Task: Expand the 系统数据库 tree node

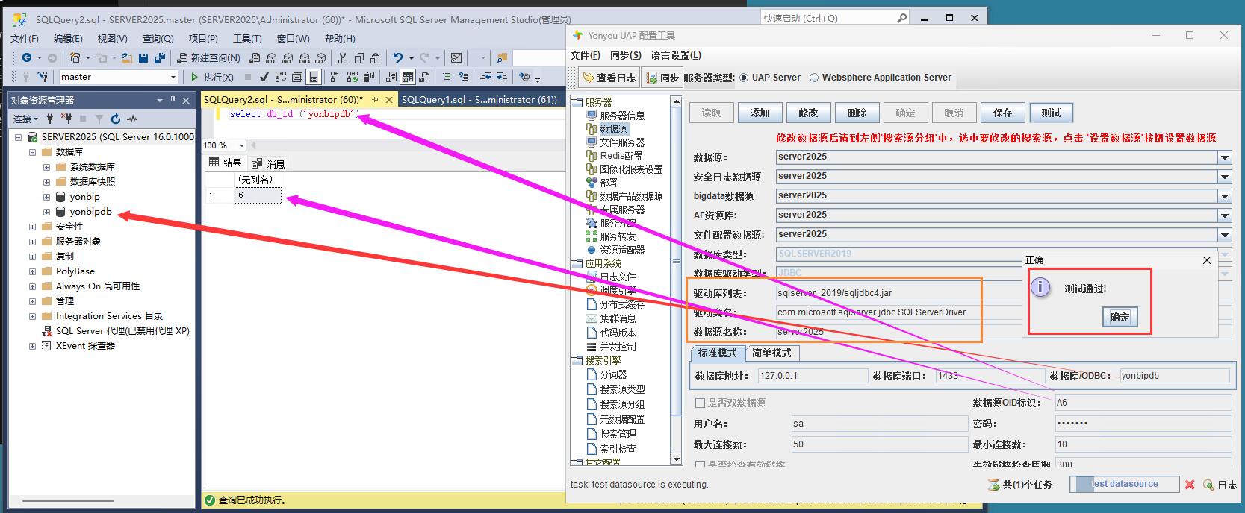Action: point(46,167)
